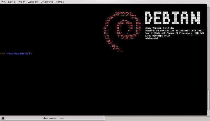Open the Ustawienia settings menu
The image size is (210, 121).
[47, 2]
